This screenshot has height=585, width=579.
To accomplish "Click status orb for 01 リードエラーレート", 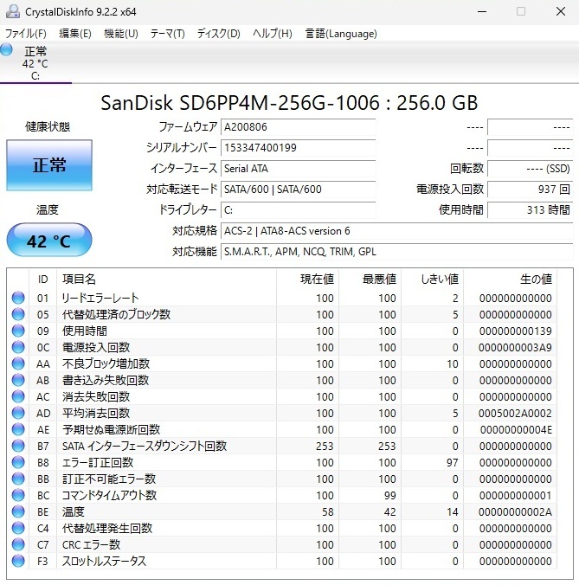I will [x=18, y=298].
